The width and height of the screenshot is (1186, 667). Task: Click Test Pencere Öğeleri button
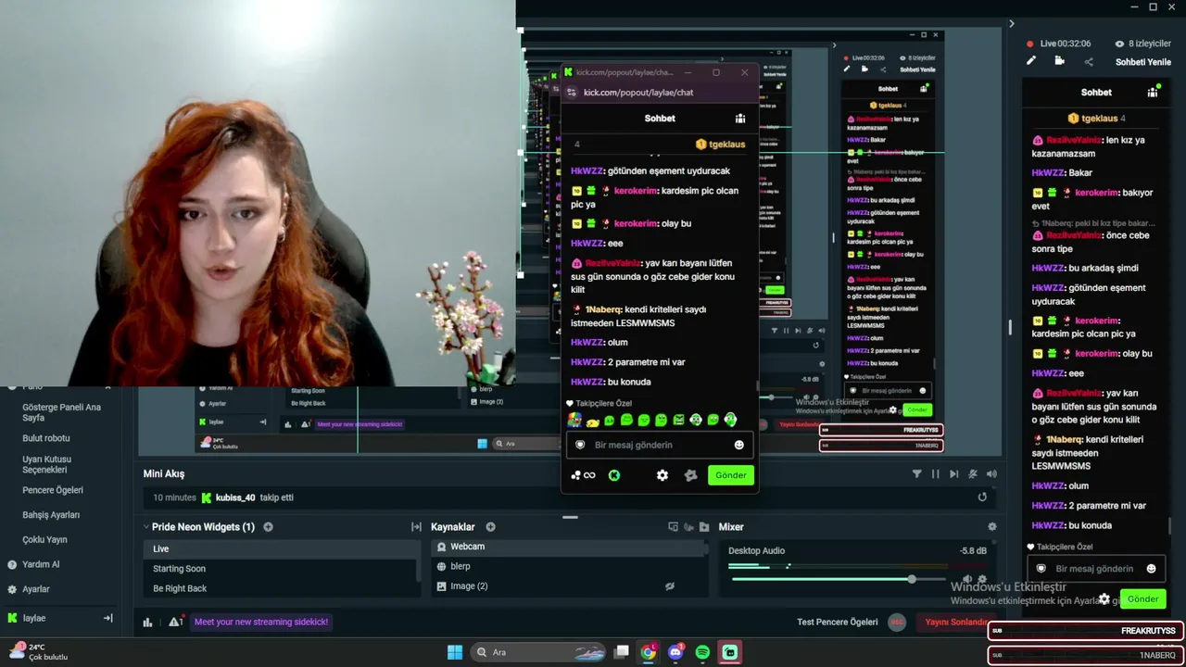pos(837,622)
